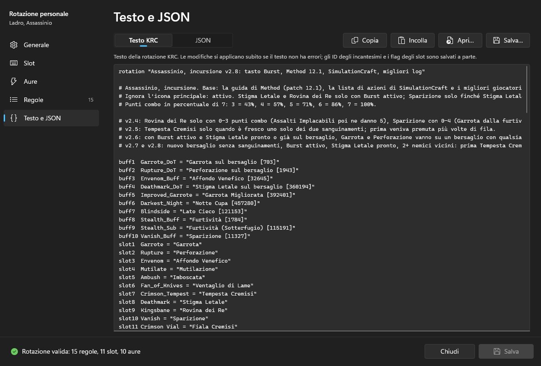The image size is (541, 366).
Task: Open the Aure section
Action: (x=51, y=81)
